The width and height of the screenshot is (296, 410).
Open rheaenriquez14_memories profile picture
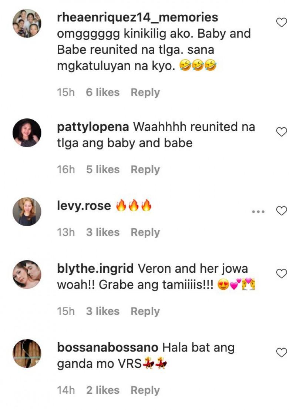(x=27, y=23)
